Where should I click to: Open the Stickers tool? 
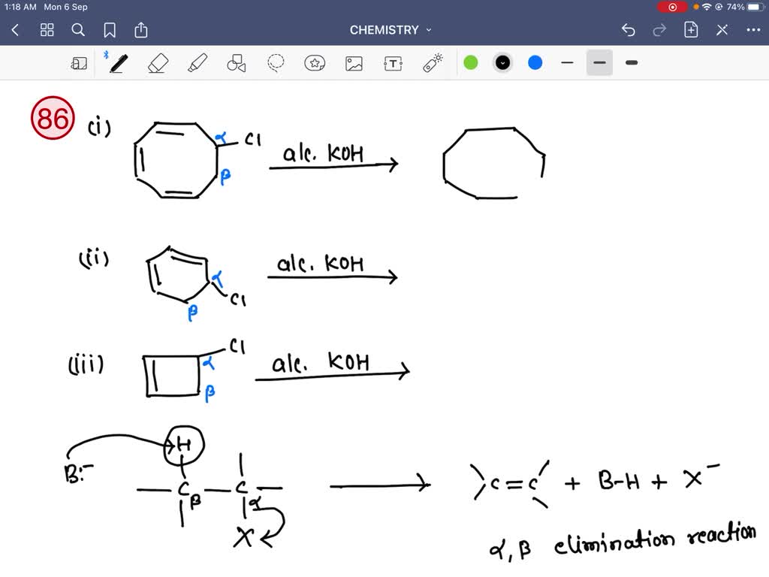click(315, 62)
